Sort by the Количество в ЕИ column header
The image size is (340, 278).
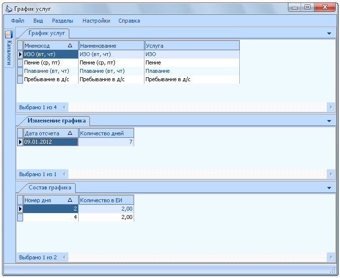point(107,200)
